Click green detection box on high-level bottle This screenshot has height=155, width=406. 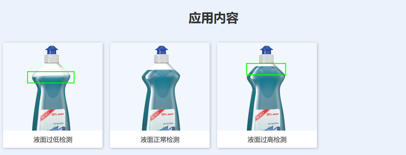(x=266, y=69)
